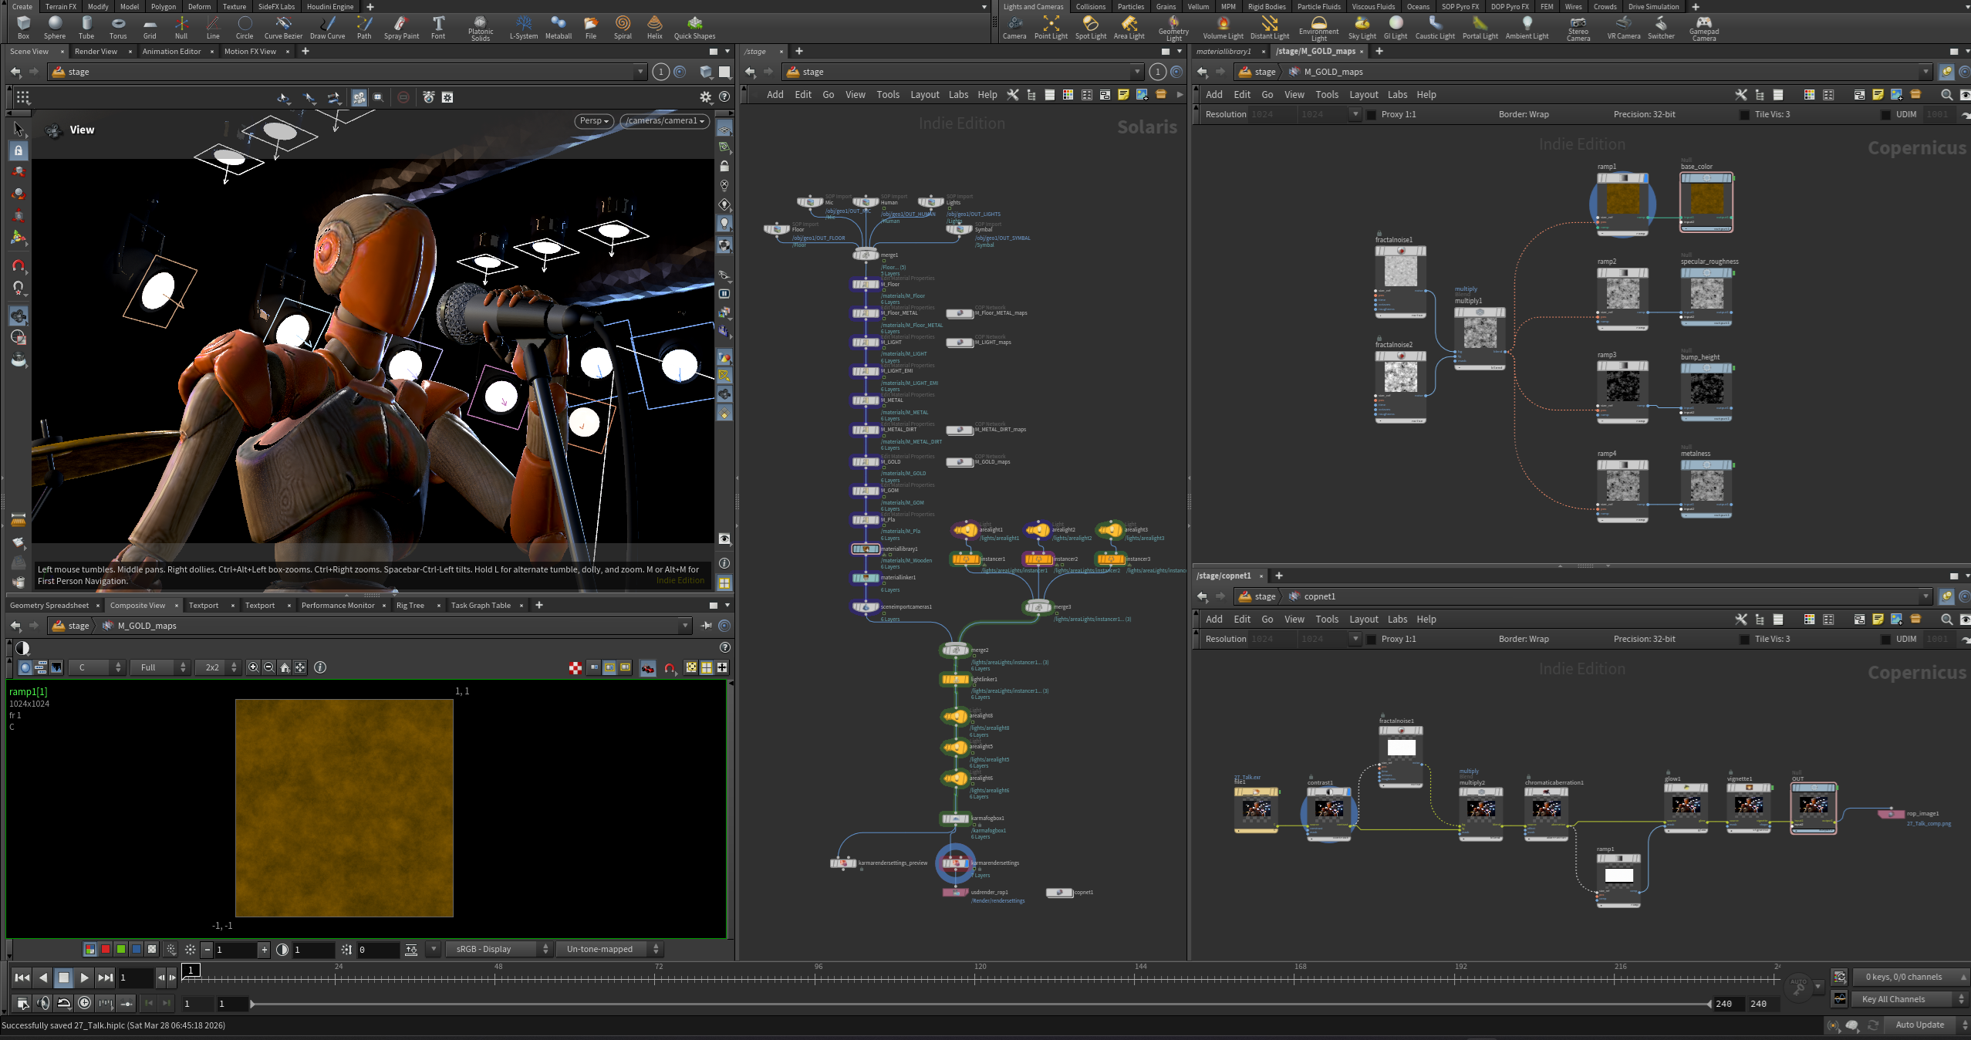Toggle the Tile Vis checkbox in M_GOLD_maps
Viewport: 1971px width, 1040px height.
tap(1745, 115)
